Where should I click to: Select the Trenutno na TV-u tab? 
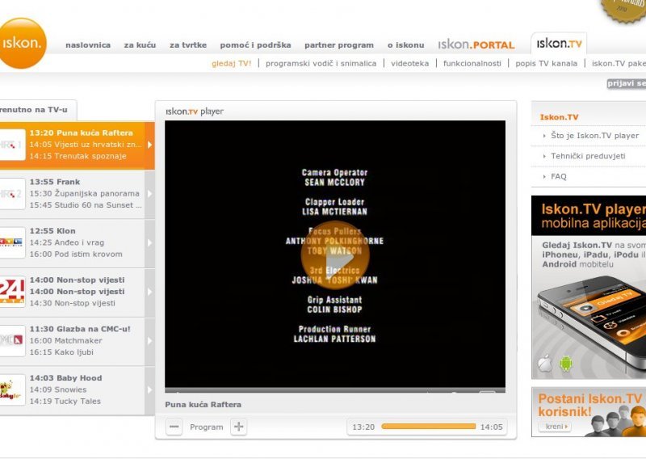coord(38,110)
